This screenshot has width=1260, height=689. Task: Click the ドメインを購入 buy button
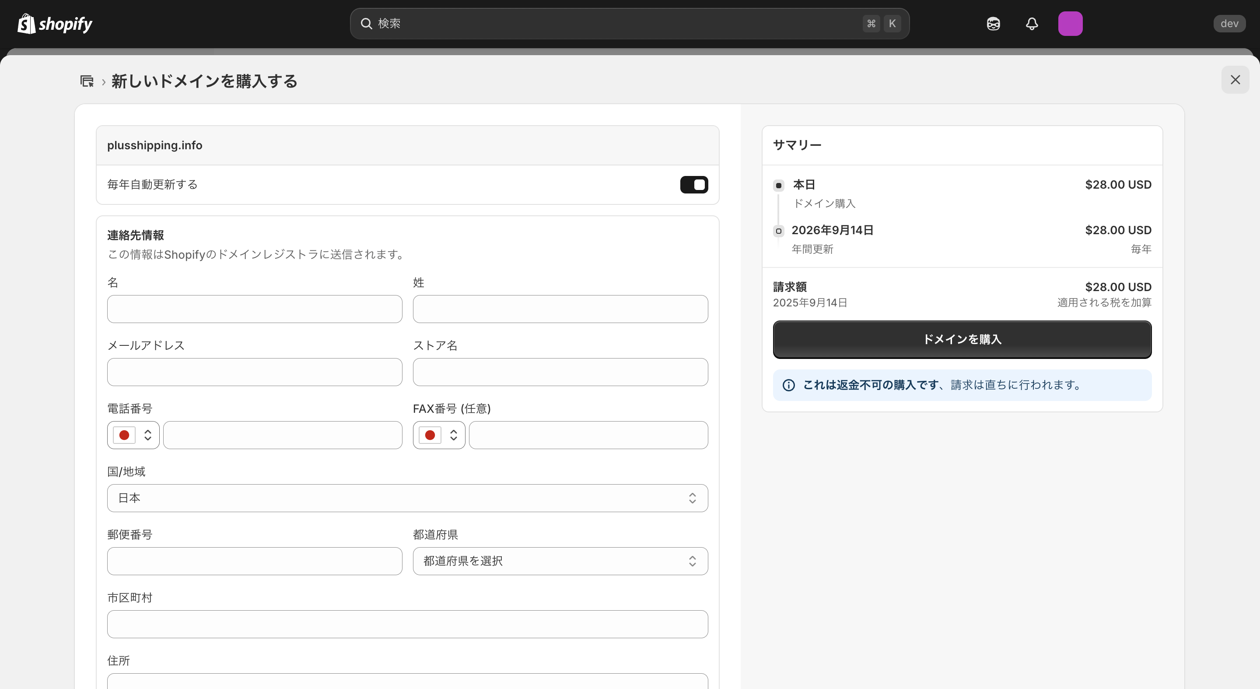962,340
